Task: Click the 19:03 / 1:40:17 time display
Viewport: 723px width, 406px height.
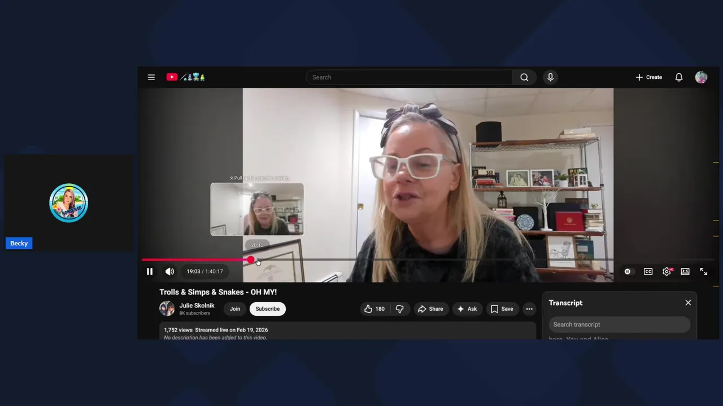Action: tap(204, 271)
